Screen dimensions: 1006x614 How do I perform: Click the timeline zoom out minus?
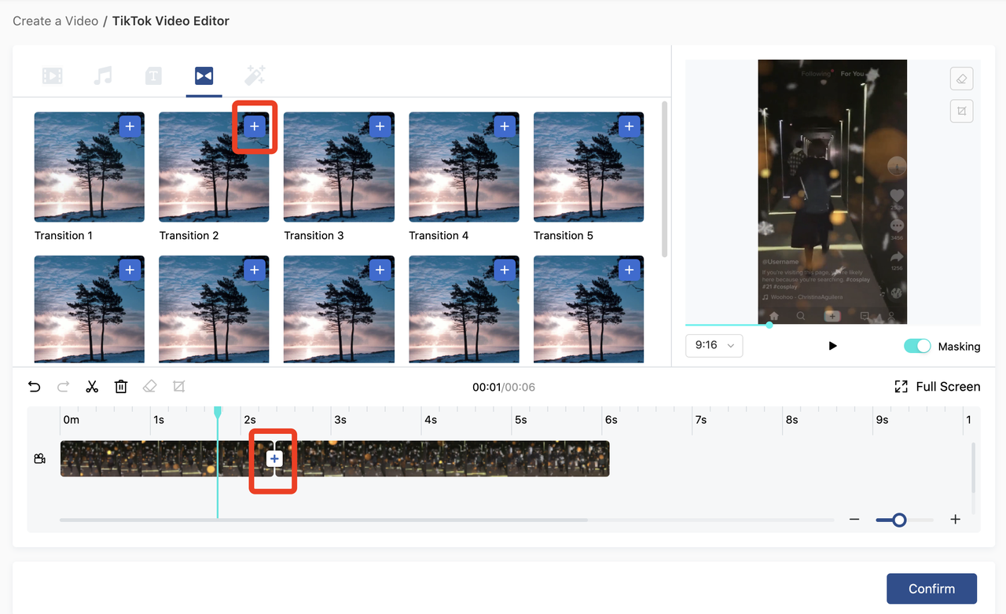point(854,520)
